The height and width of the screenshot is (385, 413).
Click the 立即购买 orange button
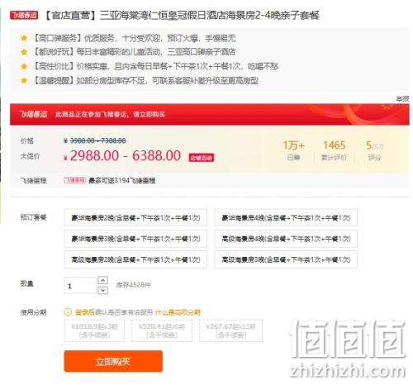pos(113,361)
